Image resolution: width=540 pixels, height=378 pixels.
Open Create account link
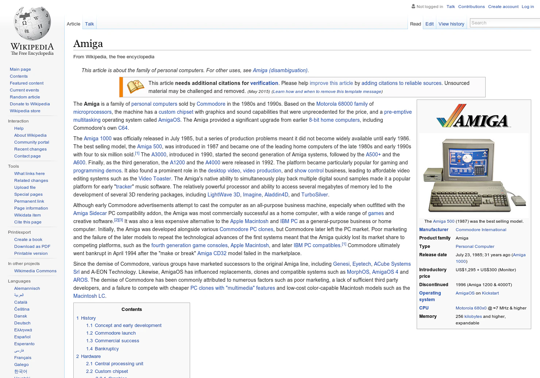click(x=503, y=7)
